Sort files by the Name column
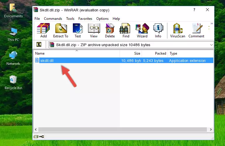Viewport: 225px width, 146px height. 77,53
